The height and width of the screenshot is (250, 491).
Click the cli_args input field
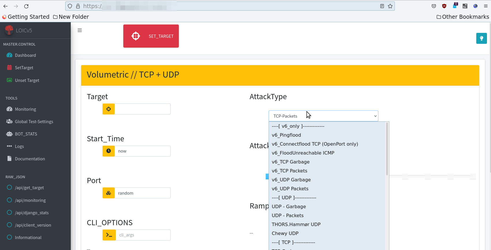tap(143, 235)
